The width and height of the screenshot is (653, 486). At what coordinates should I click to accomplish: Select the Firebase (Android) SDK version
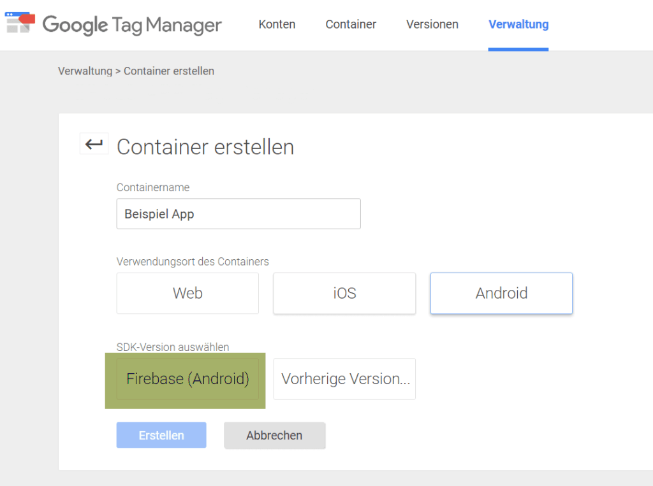[187, 379]
